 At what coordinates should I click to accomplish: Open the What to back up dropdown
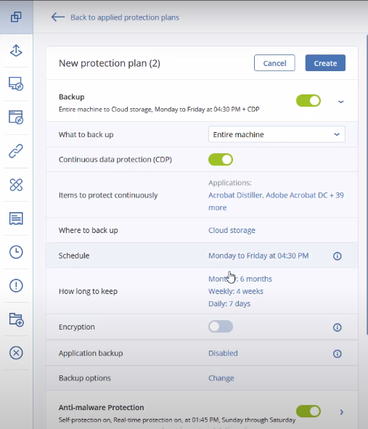coord(277,134)
